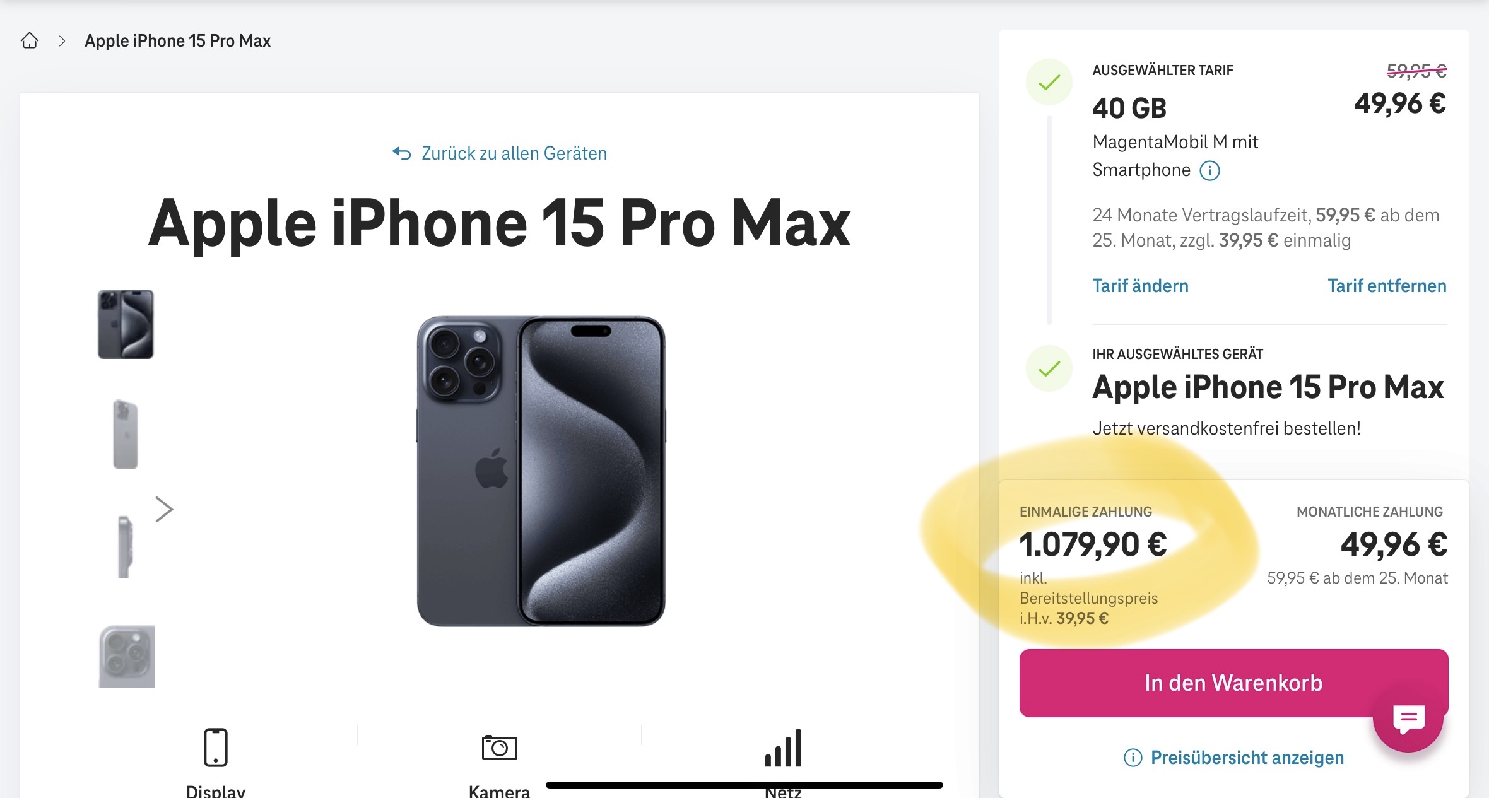Click green checkmark for Ausgewählter Tarif
This screenshot has width=1489, height=798.
(x=1049, y=83)
